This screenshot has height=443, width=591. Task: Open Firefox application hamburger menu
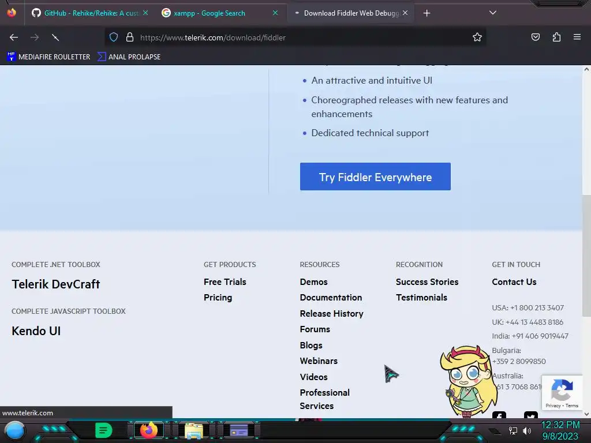[577, 37]
